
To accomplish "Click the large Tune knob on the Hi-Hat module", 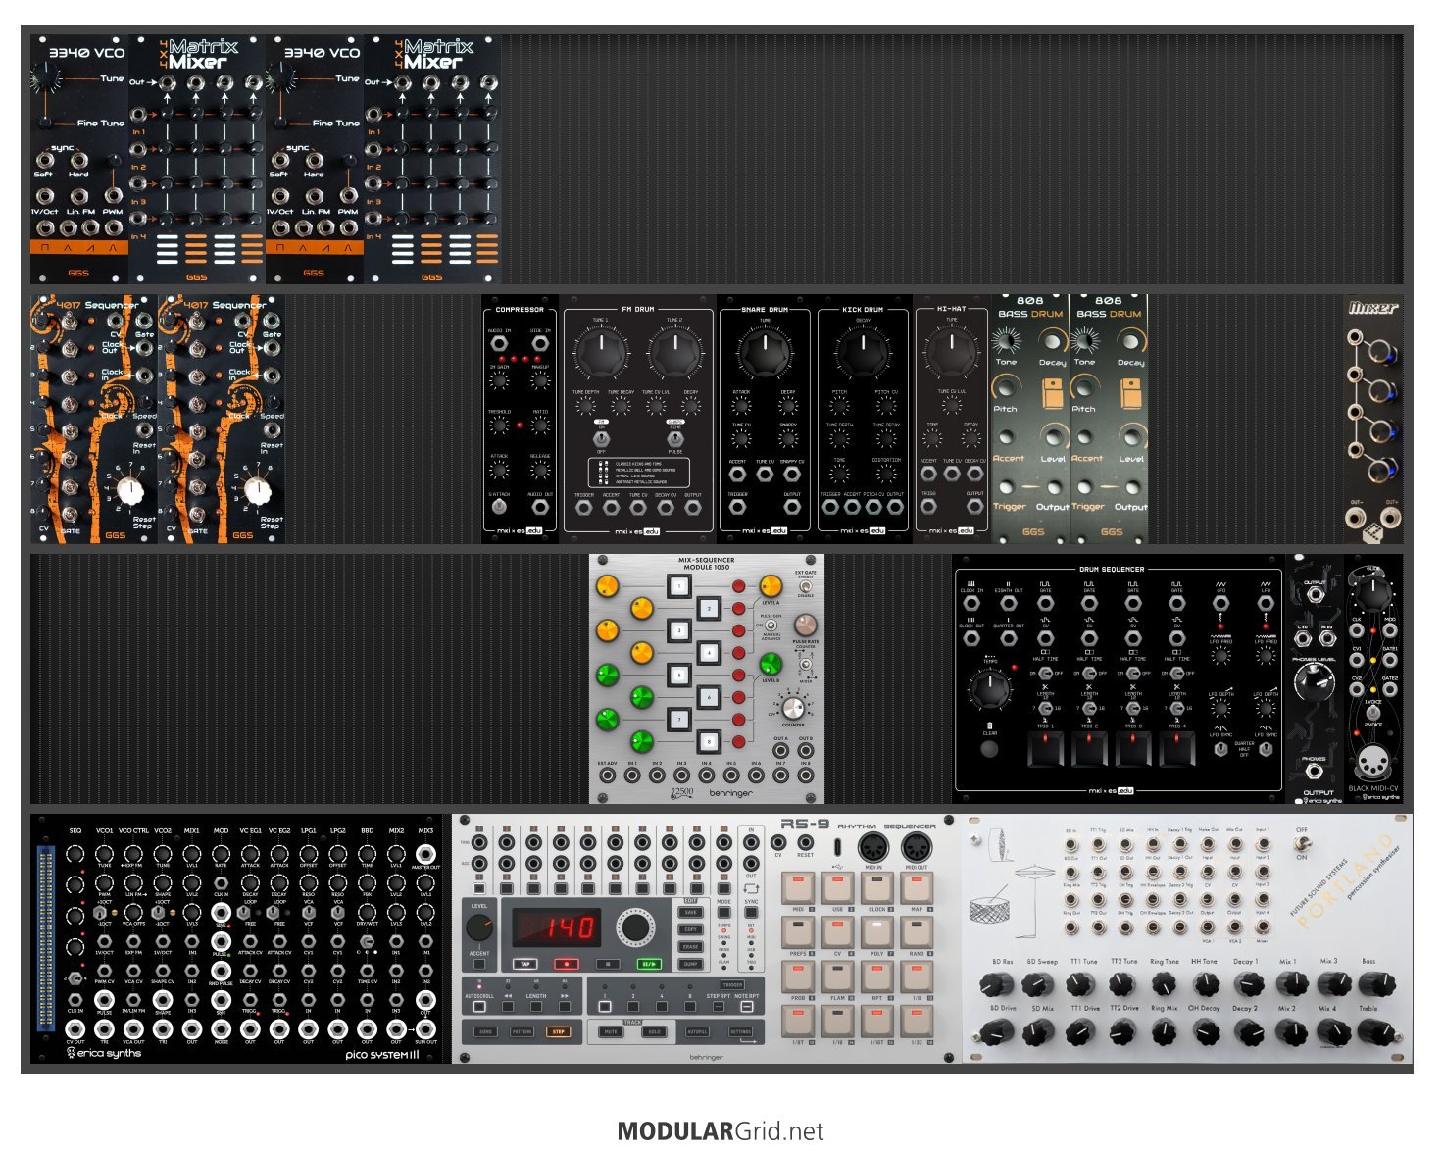I will coord(952,354).
